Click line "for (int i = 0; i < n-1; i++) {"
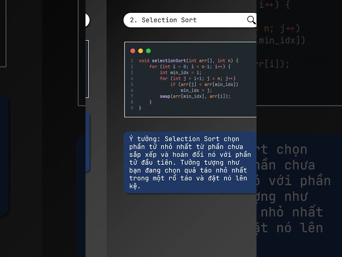The width and height of the screenshot is (342, 257). click(x=190, y=66)
